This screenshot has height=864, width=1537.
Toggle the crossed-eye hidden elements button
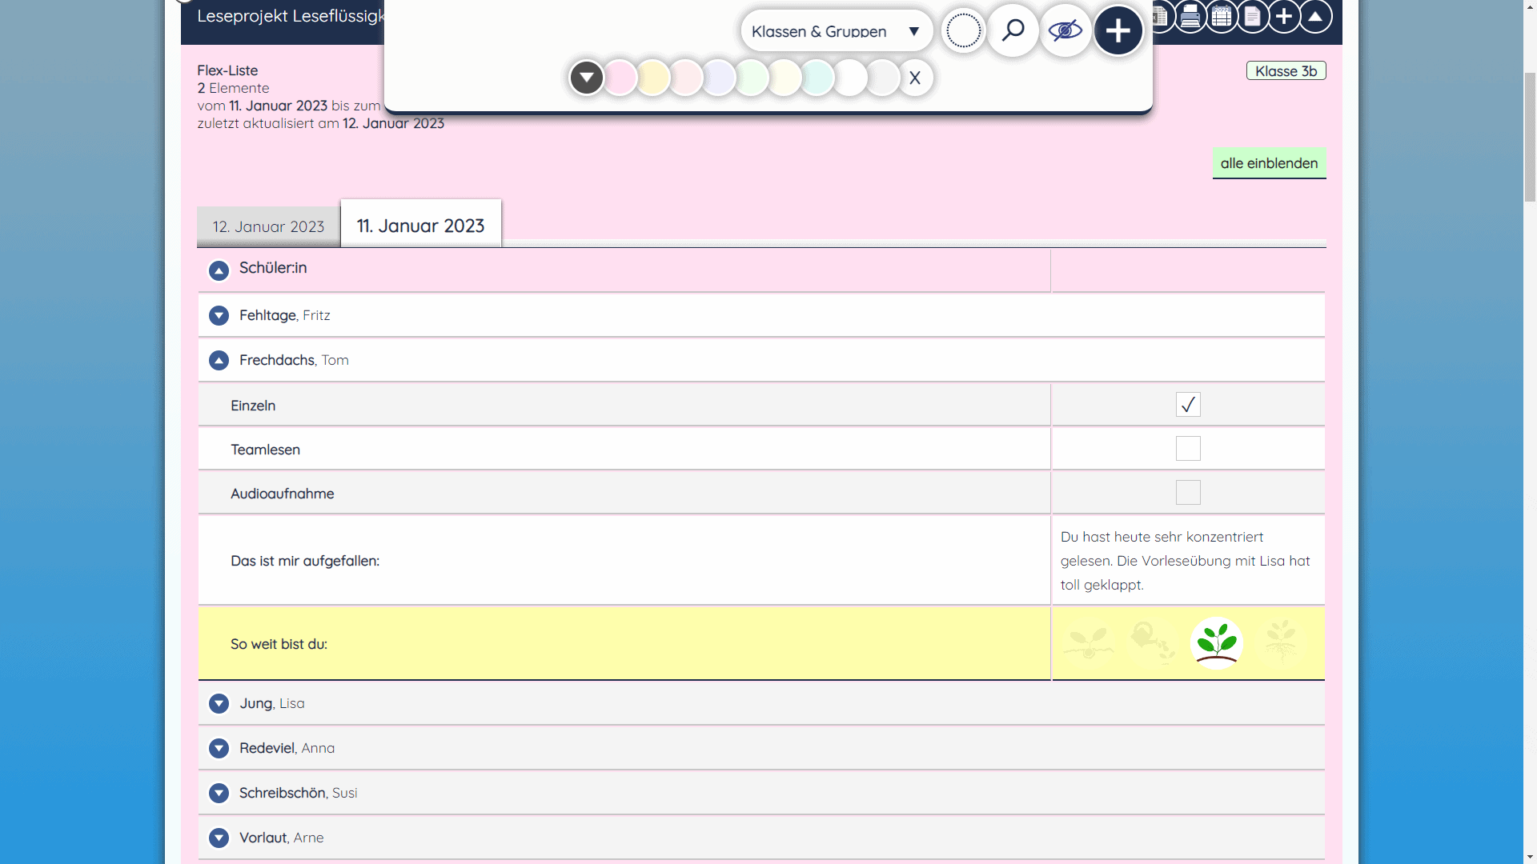pos(1065,31)
